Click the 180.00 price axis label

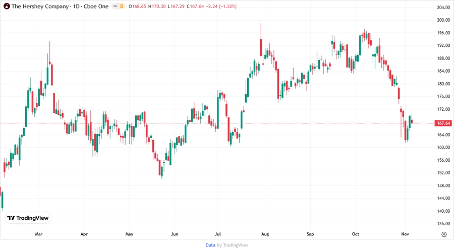443,84
